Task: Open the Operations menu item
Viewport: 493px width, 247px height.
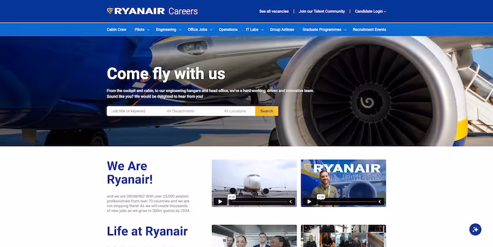Action: pyautogui.click(x=228, y=29)
